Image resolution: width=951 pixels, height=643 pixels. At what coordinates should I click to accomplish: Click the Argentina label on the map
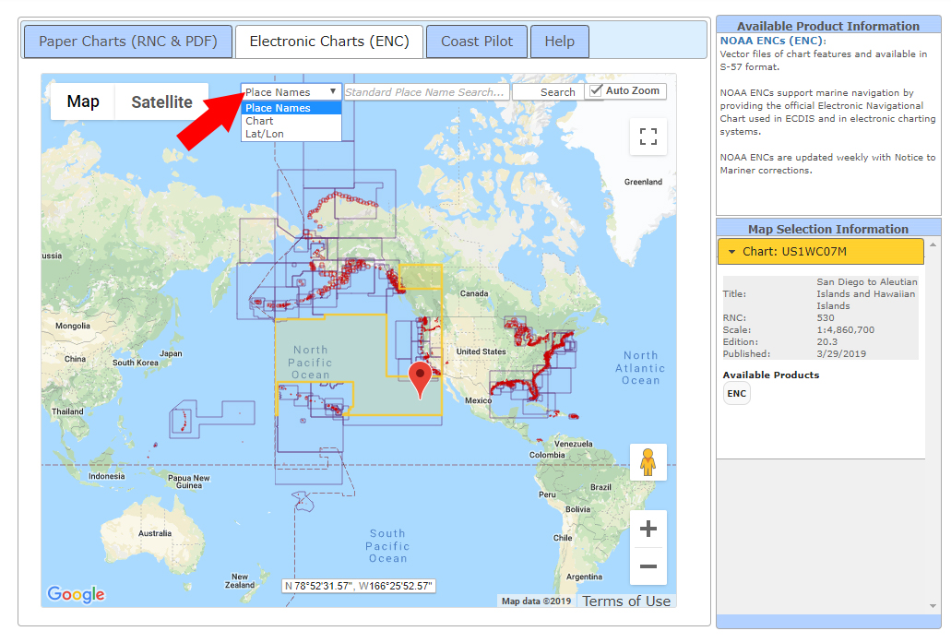pyautogui.click(x=584, y=577)
